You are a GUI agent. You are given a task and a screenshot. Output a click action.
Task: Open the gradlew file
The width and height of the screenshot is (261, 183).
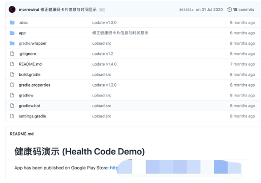[x=26, y=95]
